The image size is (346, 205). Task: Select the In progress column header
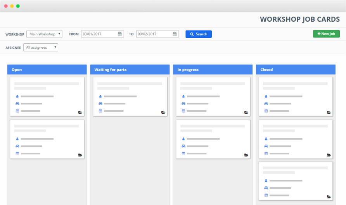(213, 70)
